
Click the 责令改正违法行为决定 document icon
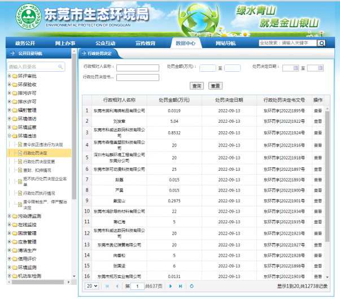point(20,144)
